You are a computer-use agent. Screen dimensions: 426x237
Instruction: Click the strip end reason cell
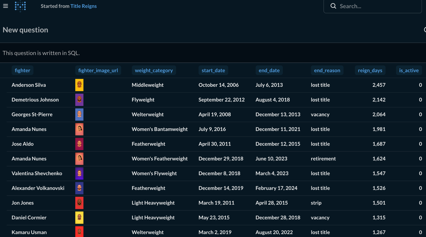click(316, 203)
